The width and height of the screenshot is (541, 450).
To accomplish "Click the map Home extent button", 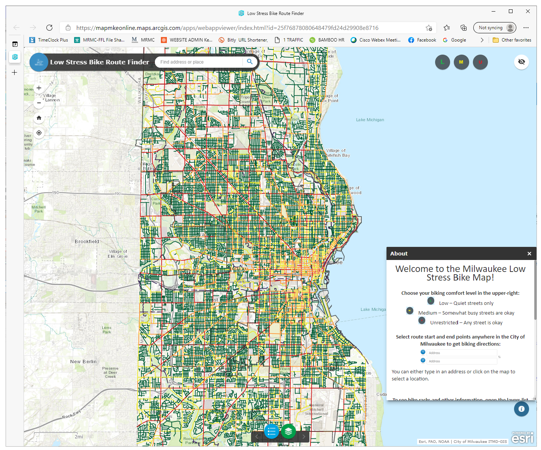I will tap(39, 118).
